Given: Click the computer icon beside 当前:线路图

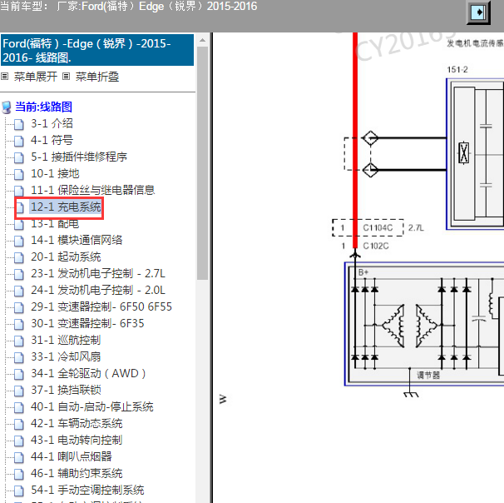Looking at the screenshot, I should 7,107.
